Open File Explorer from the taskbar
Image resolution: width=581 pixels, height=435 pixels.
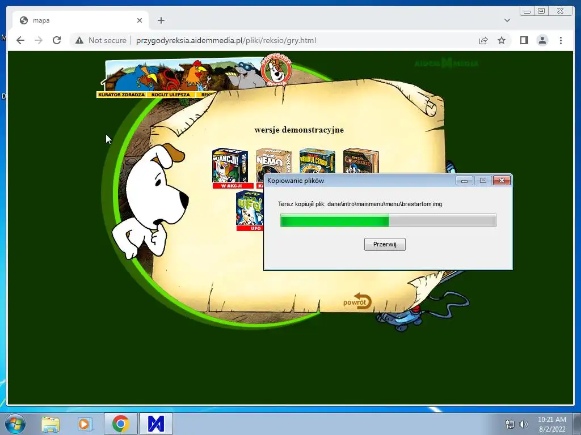(50, 424)
